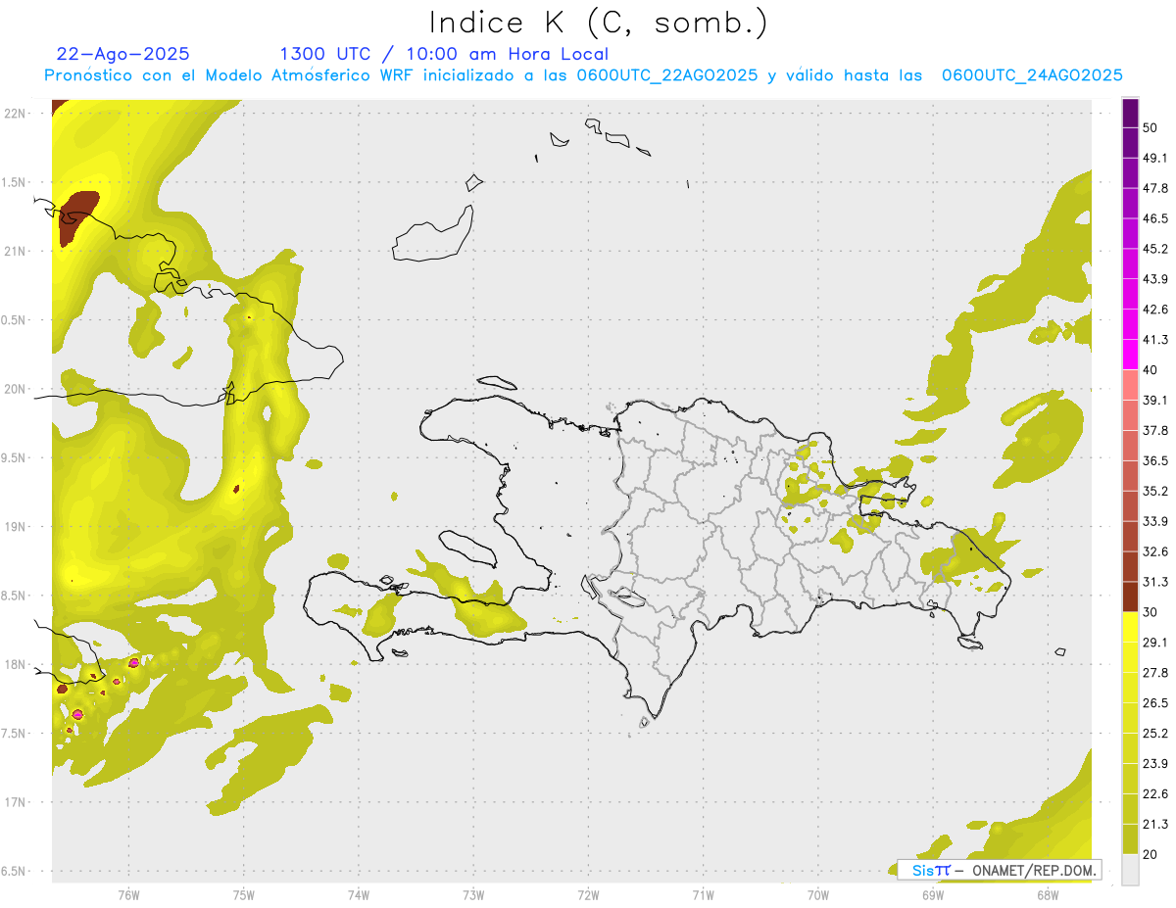Pick the gray swatch below 20
This screenshot has width=1176, height=908.
click(x=1130, y=870)
